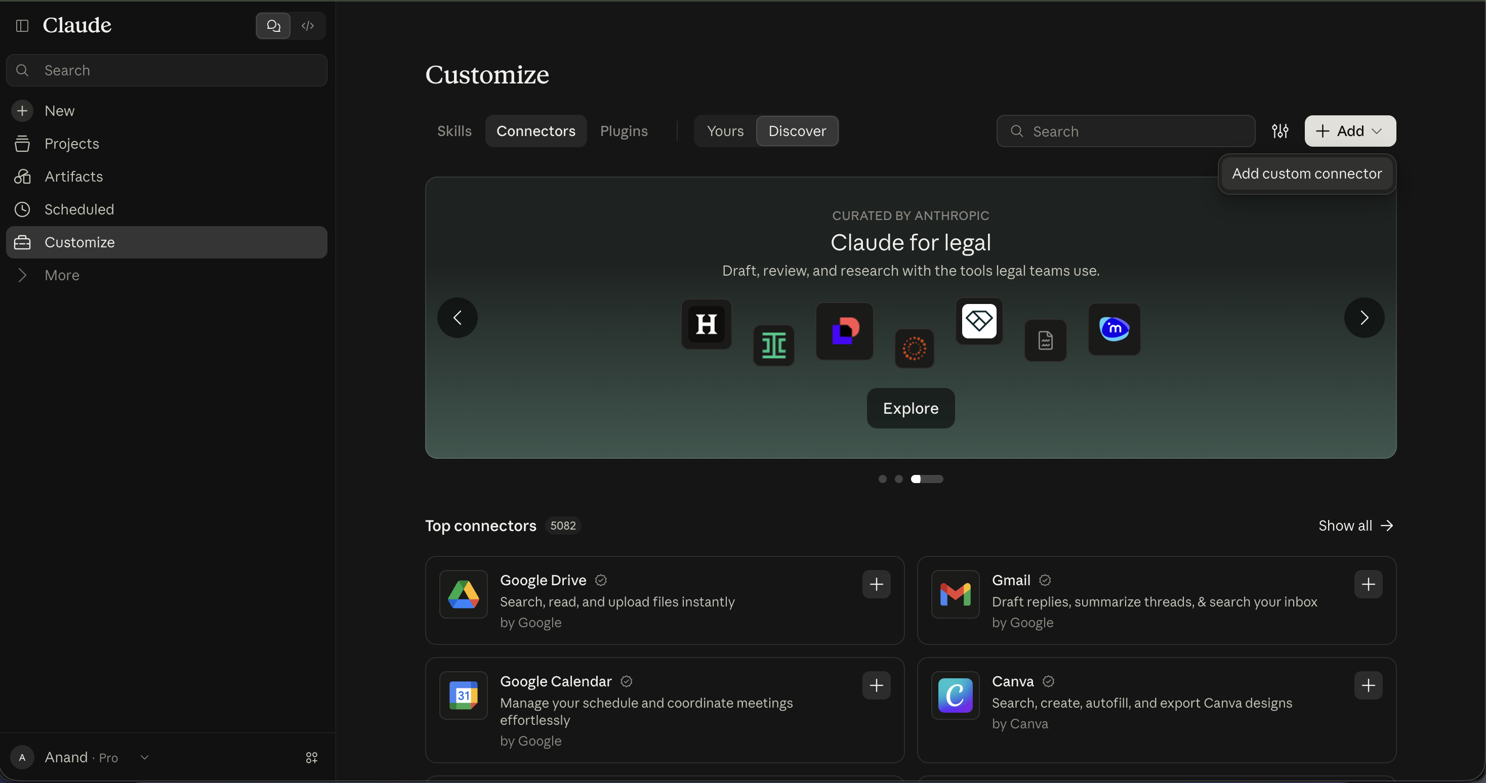Screen dimensions: 1486x783
Task: Click the sidebar Search field
Action: [167, 70]
